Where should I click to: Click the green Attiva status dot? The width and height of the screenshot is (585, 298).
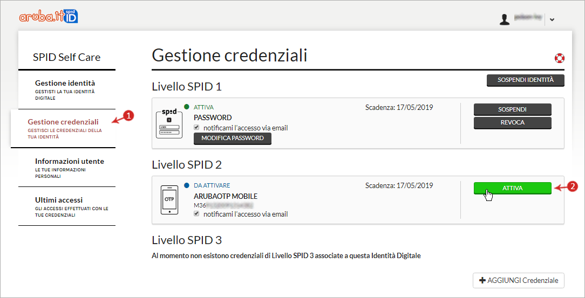187,107
